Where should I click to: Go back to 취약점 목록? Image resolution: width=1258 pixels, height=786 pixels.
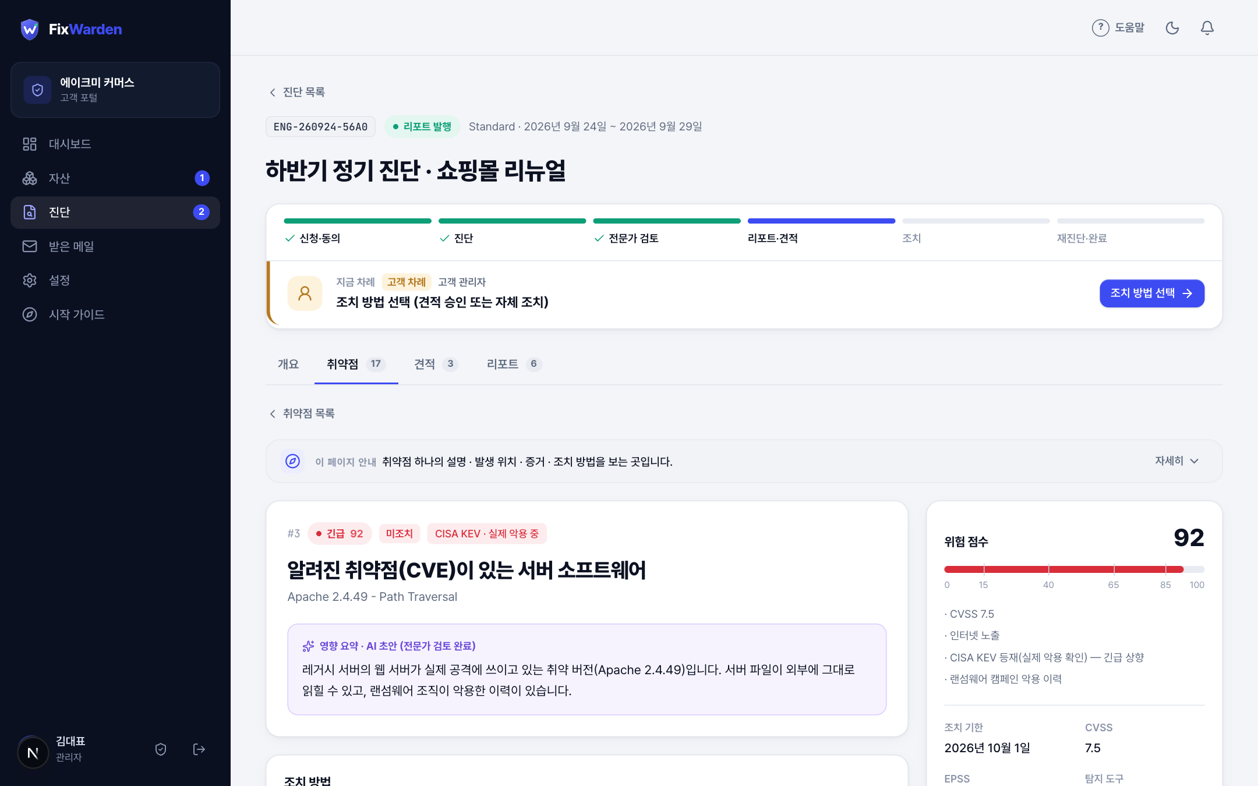coord(302,413)
